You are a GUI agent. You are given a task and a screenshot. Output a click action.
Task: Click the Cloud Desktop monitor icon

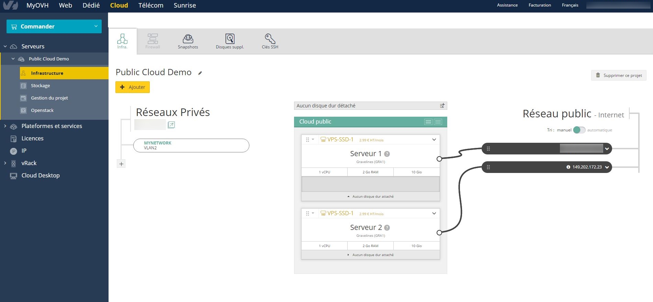[13, 176]
